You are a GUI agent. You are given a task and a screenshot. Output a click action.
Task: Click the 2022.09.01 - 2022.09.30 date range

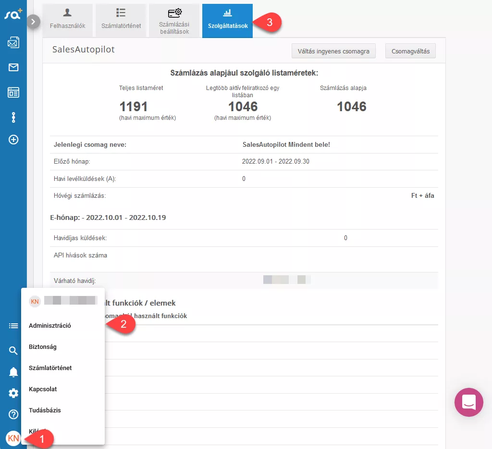275,162
